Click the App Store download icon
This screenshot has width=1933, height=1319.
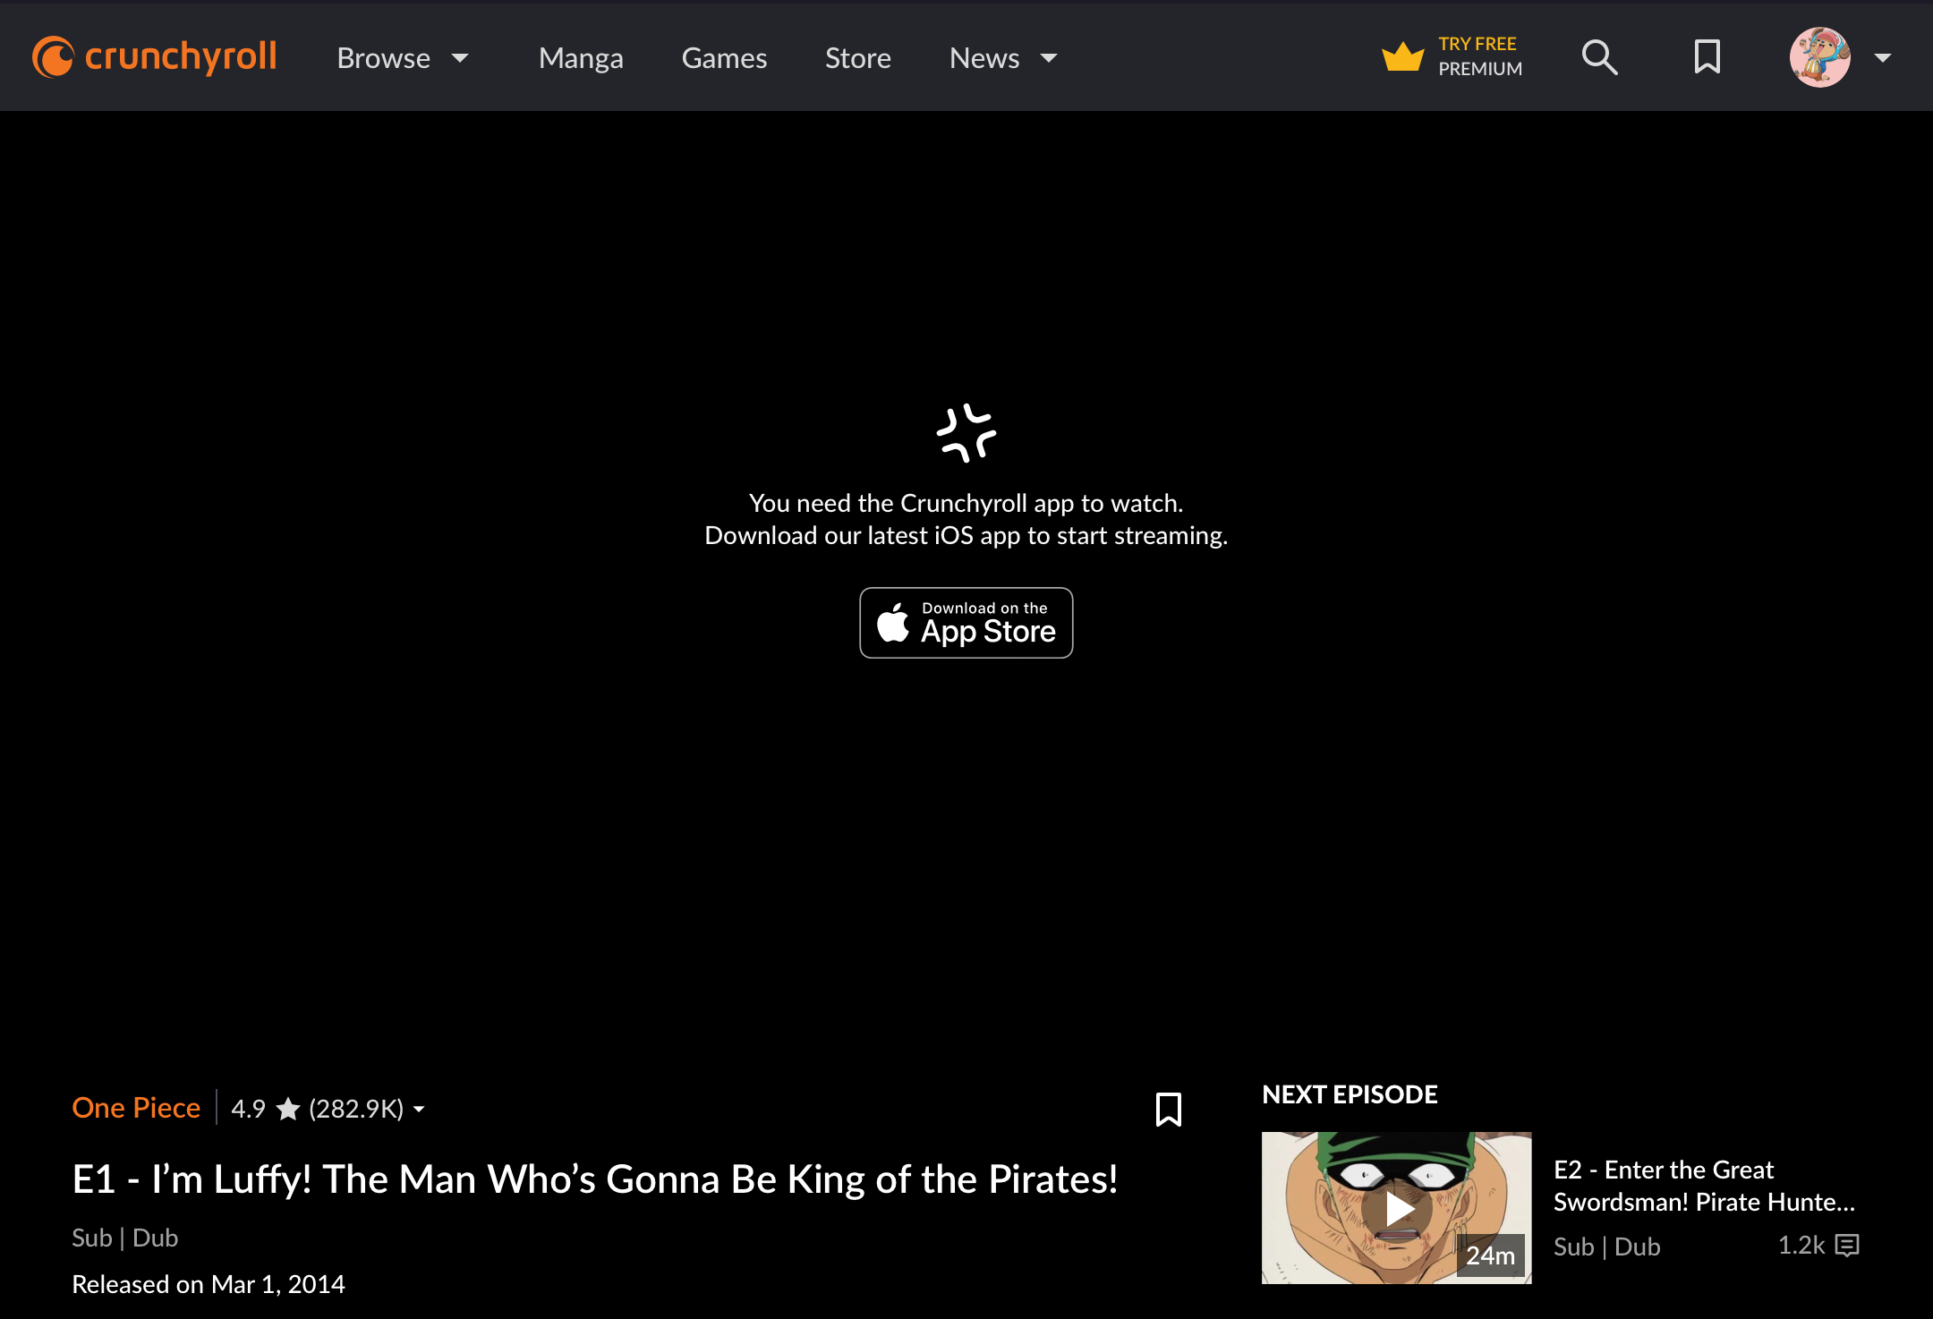(966, 623)
